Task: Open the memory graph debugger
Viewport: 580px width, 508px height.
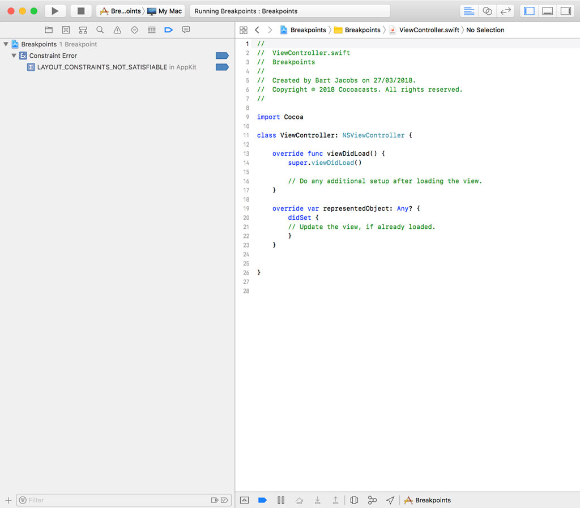Action: click(373, 500)
